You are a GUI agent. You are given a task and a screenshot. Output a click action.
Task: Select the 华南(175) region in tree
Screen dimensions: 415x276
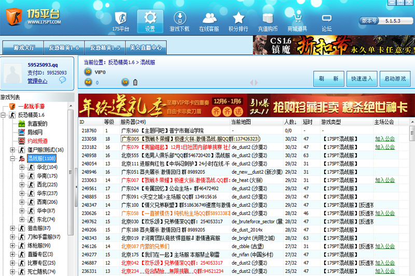pos(47,176)
